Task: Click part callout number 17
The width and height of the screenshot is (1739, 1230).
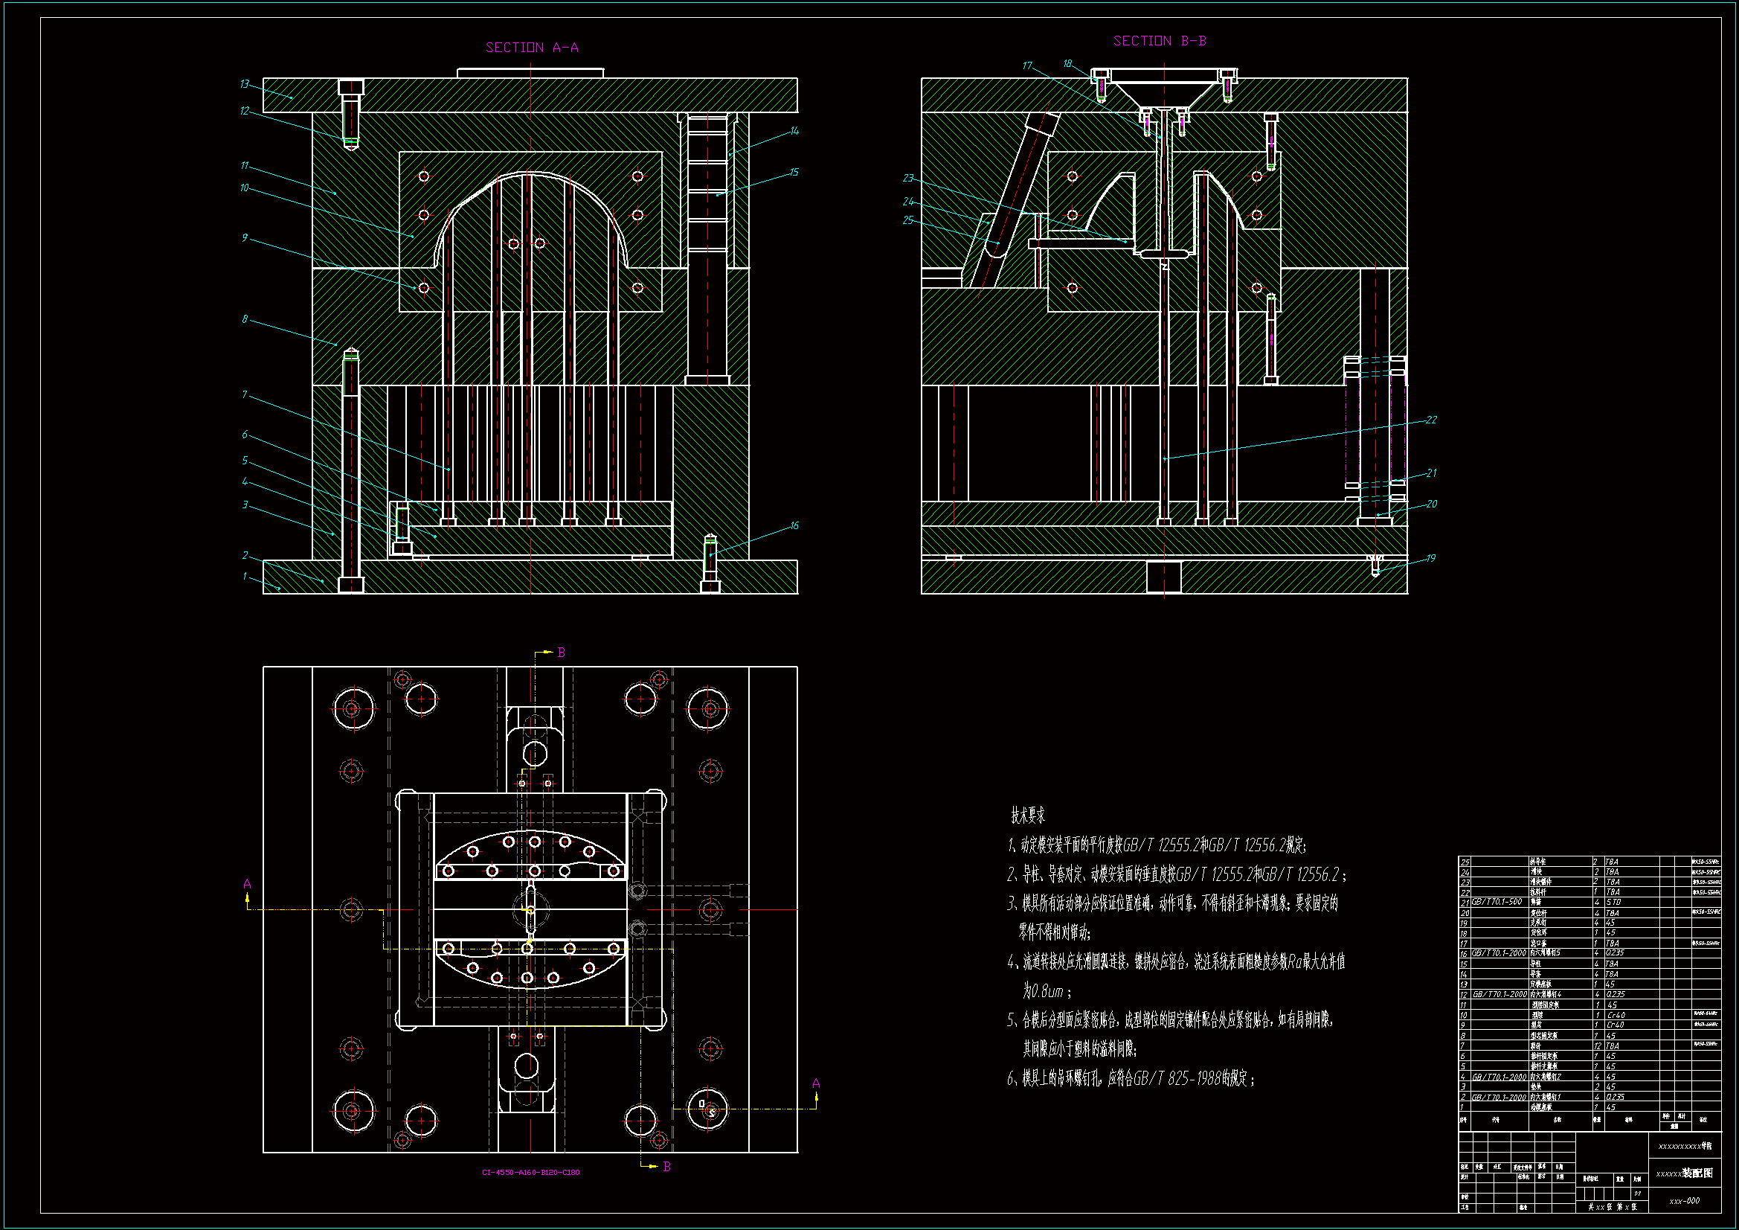Action: (x=1026, y=66)
